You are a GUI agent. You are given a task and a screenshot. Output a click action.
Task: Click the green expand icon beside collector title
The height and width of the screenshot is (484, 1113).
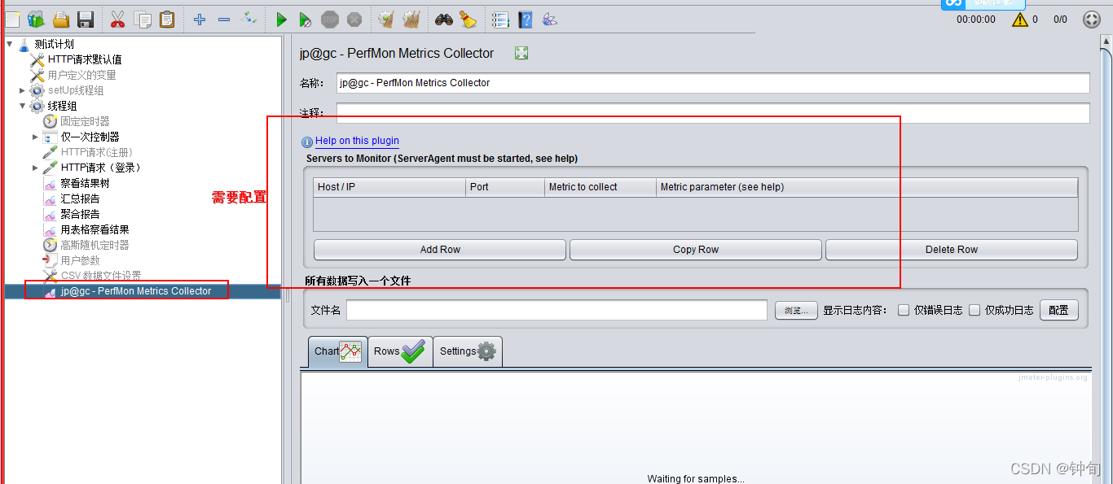521,53
